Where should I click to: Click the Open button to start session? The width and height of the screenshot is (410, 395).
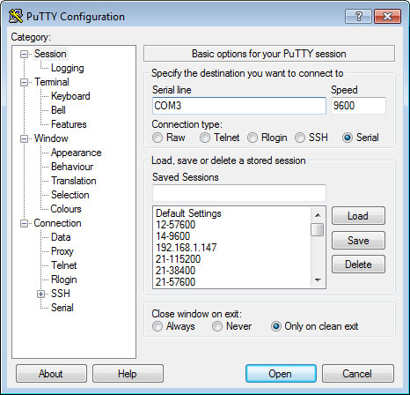pos(281,374)
